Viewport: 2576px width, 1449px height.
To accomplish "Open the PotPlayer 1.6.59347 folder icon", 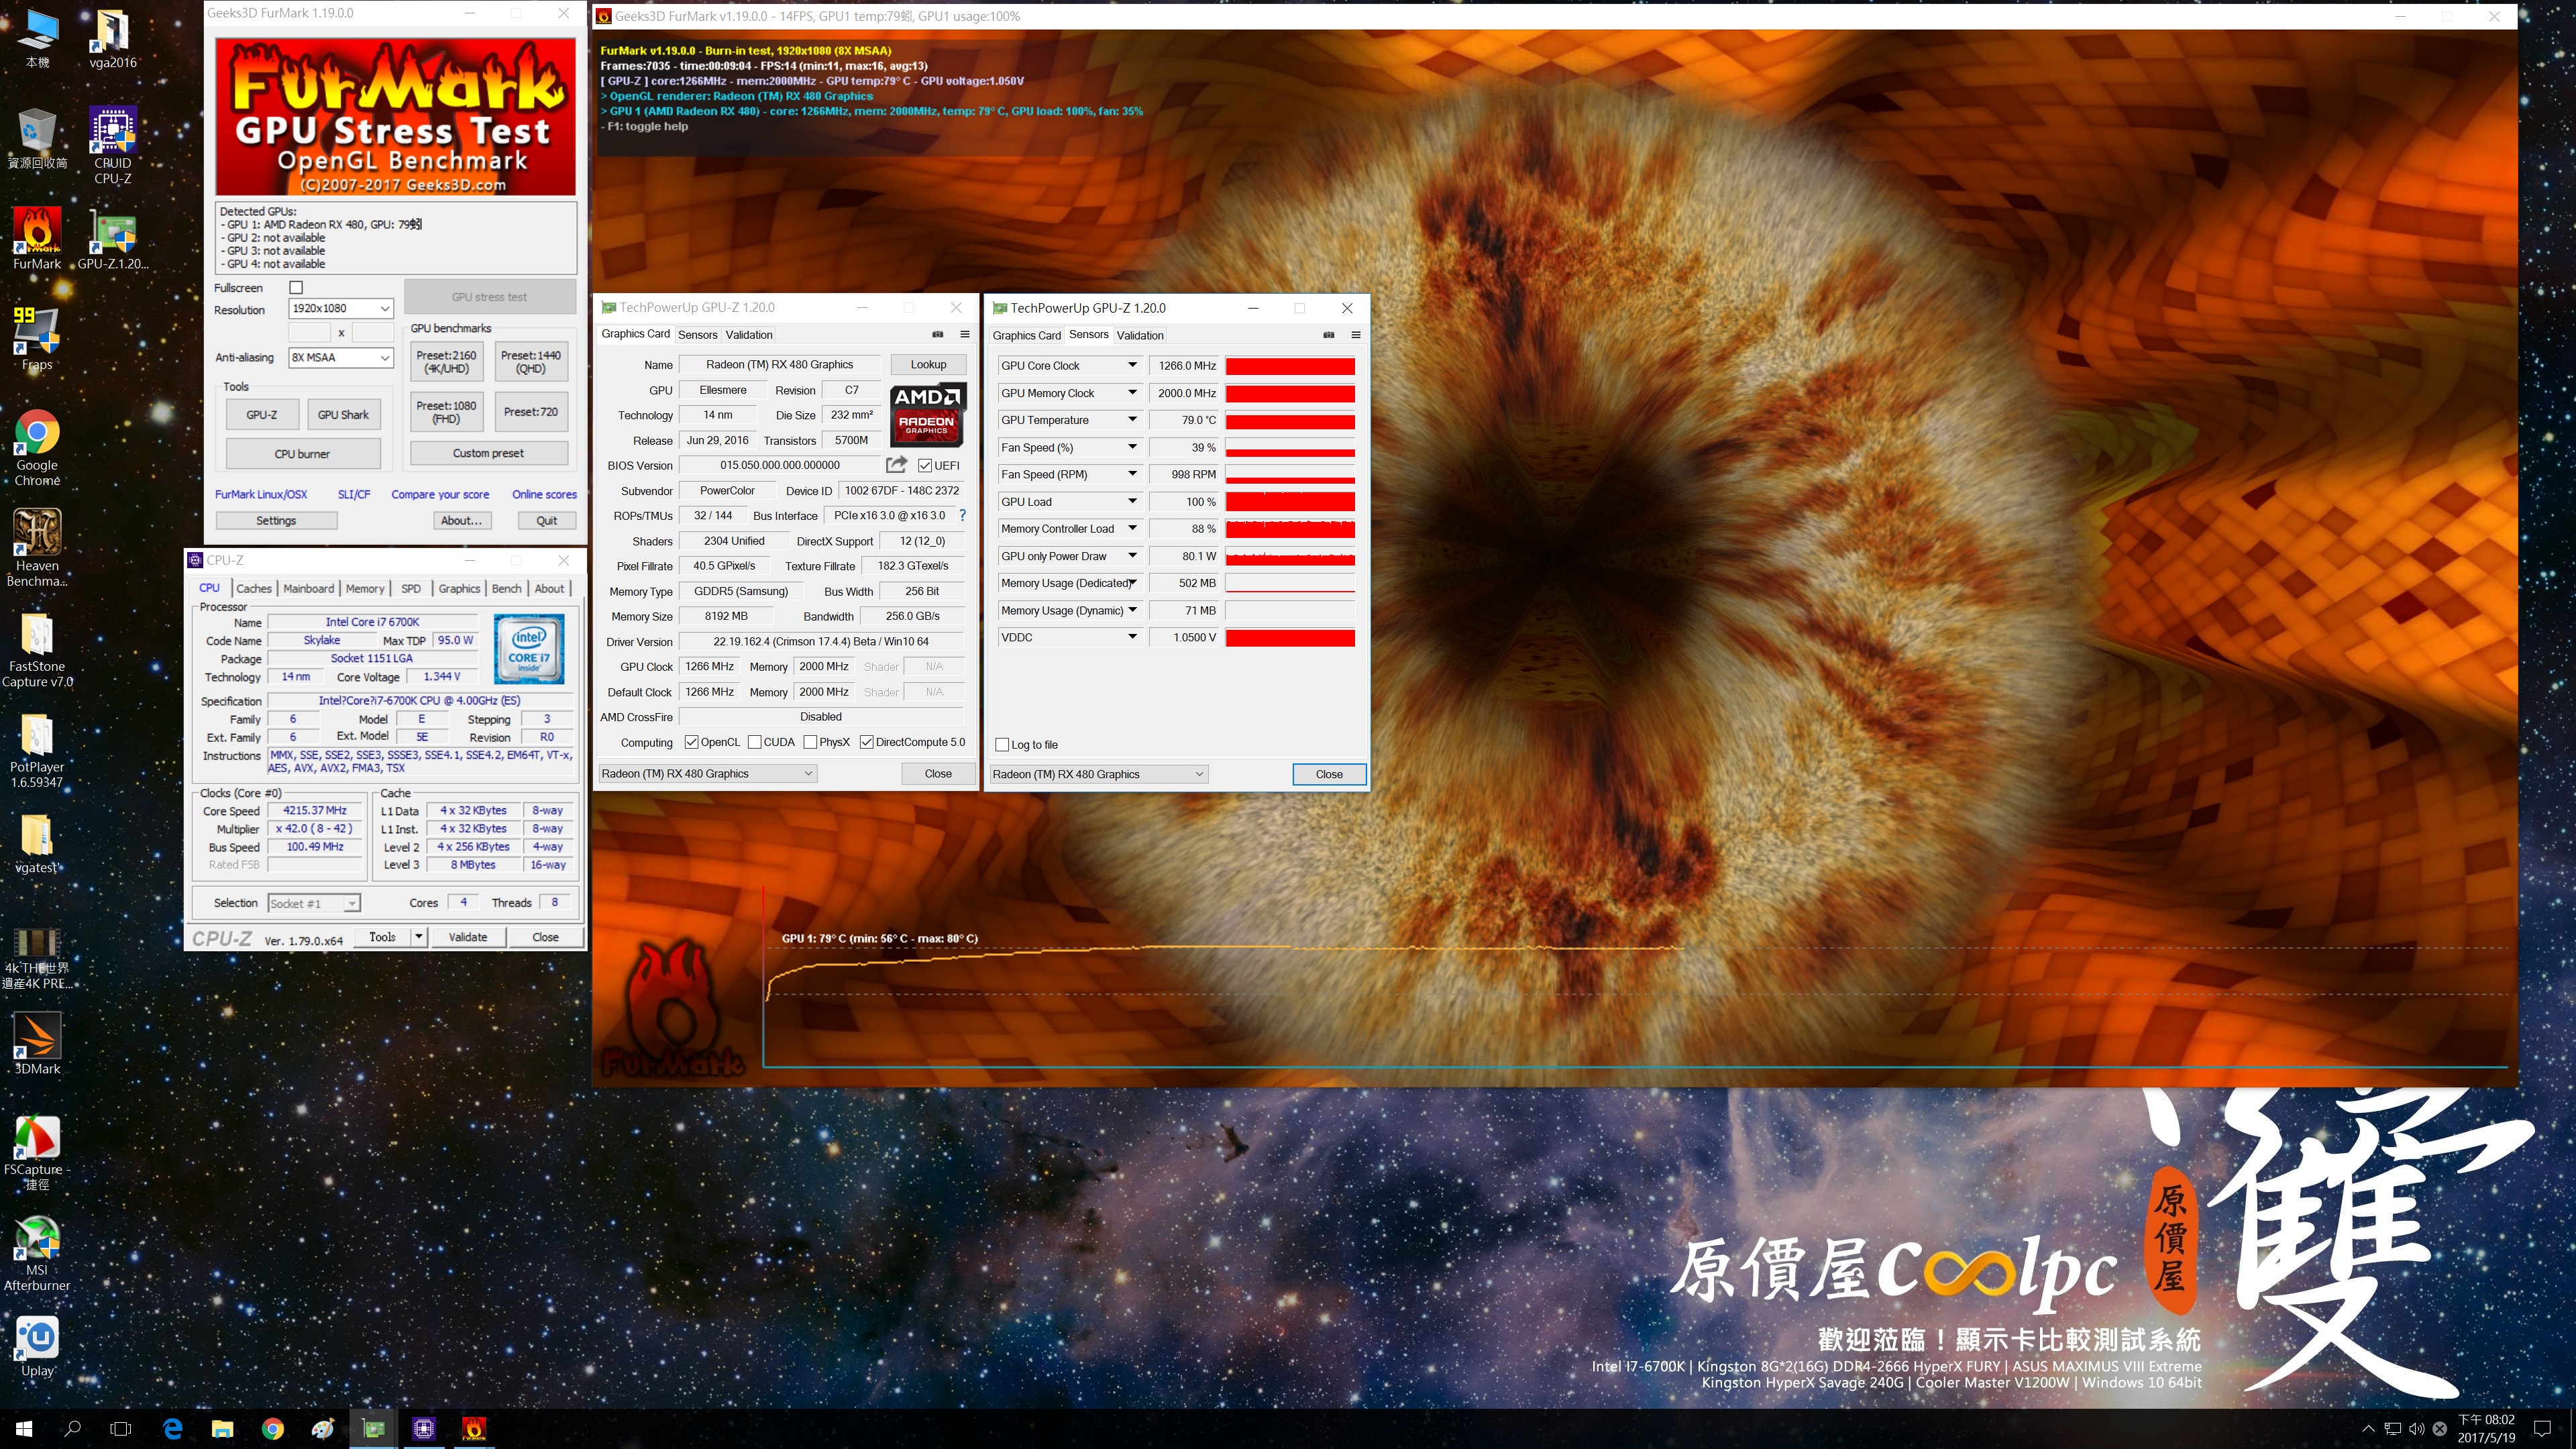I will click(x=37, y=749).
